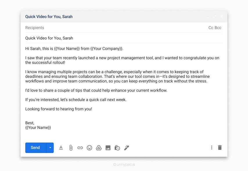Expand the Send options dropdown

50,147
